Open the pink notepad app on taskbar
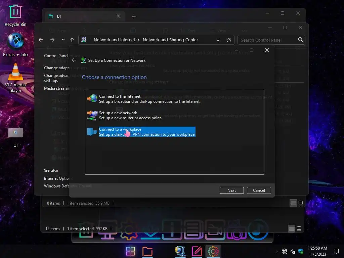This screenshot has height=258, width=344. tap(197, 251)
